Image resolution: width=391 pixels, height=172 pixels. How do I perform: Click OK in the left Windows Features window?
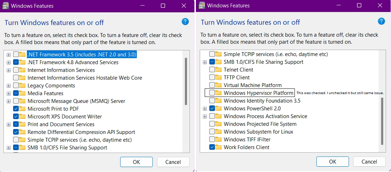click(x=136, y=162)
